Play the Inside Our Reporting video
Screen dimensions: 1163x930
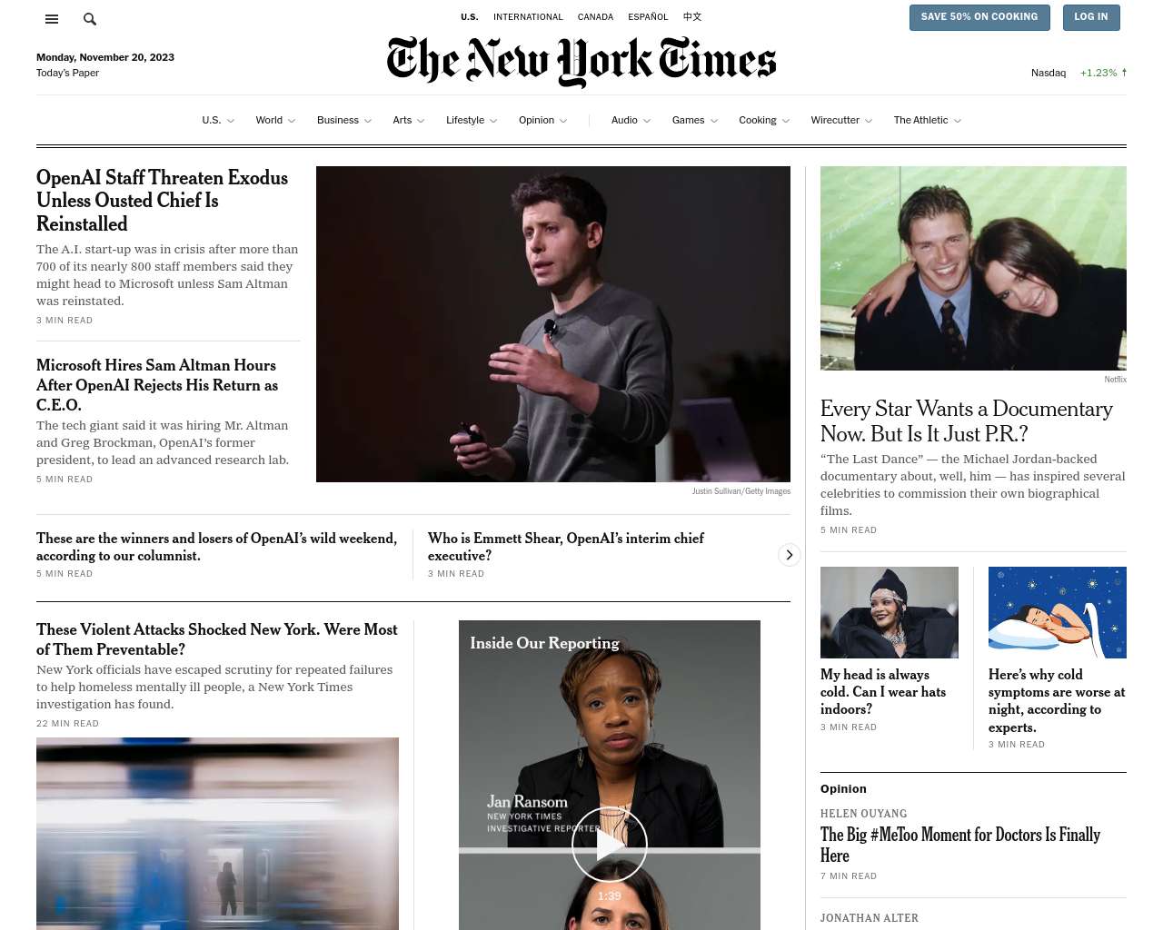click(x=610, y=844)
